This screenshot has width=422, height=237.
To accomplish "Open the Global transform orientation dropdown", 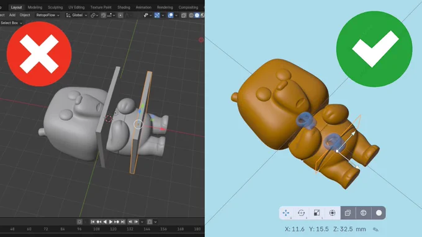I will point(76,15).
